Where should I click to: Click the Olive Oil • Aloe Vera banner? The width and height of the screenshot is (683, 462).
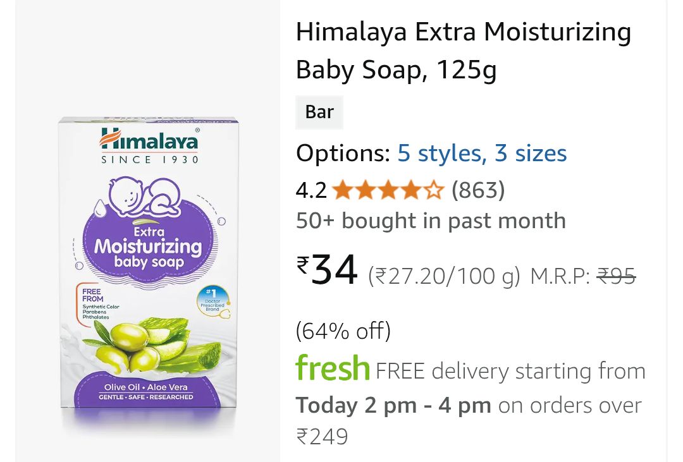click(x=146, y=387)
